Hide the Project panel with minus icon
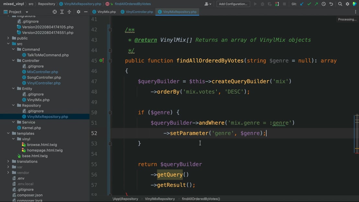359x202 pixels. tap(86, 12)
